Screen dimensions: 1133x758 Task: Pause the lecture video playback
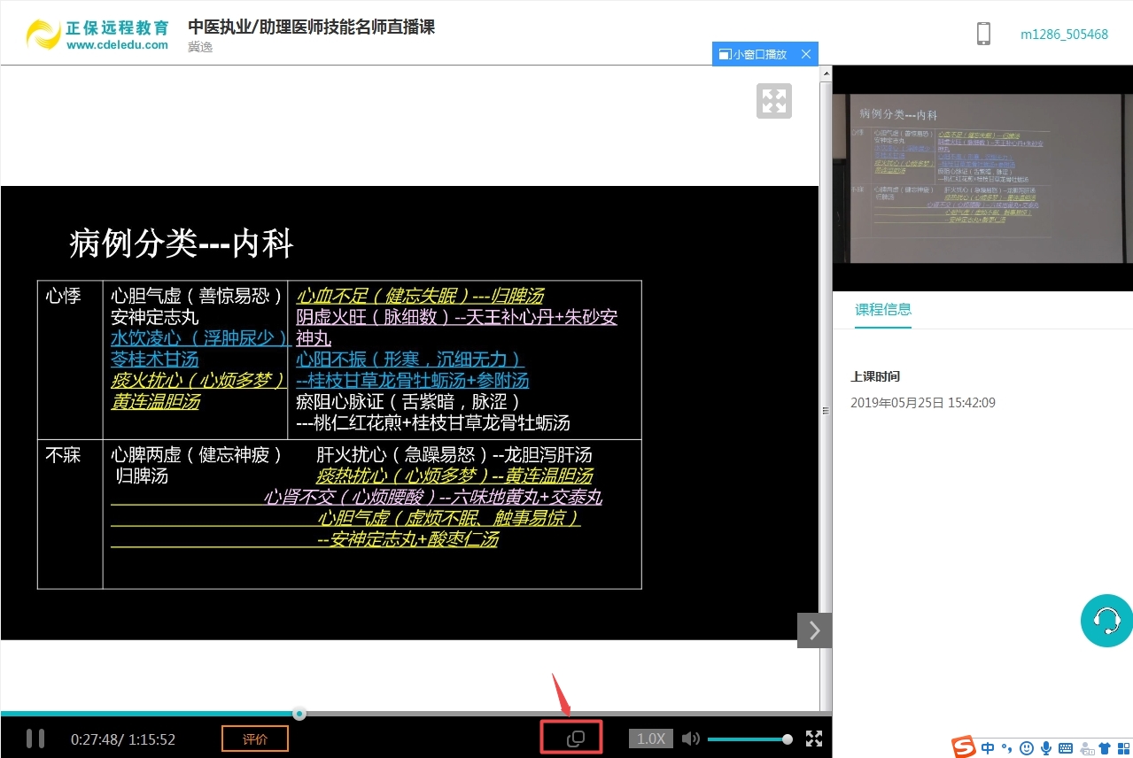click(x=35, y=738)
